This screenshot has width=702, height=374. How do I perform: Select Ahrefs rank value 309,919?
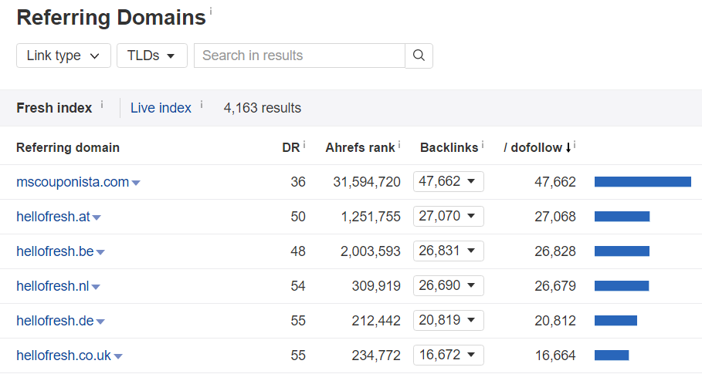pos(376,286)
